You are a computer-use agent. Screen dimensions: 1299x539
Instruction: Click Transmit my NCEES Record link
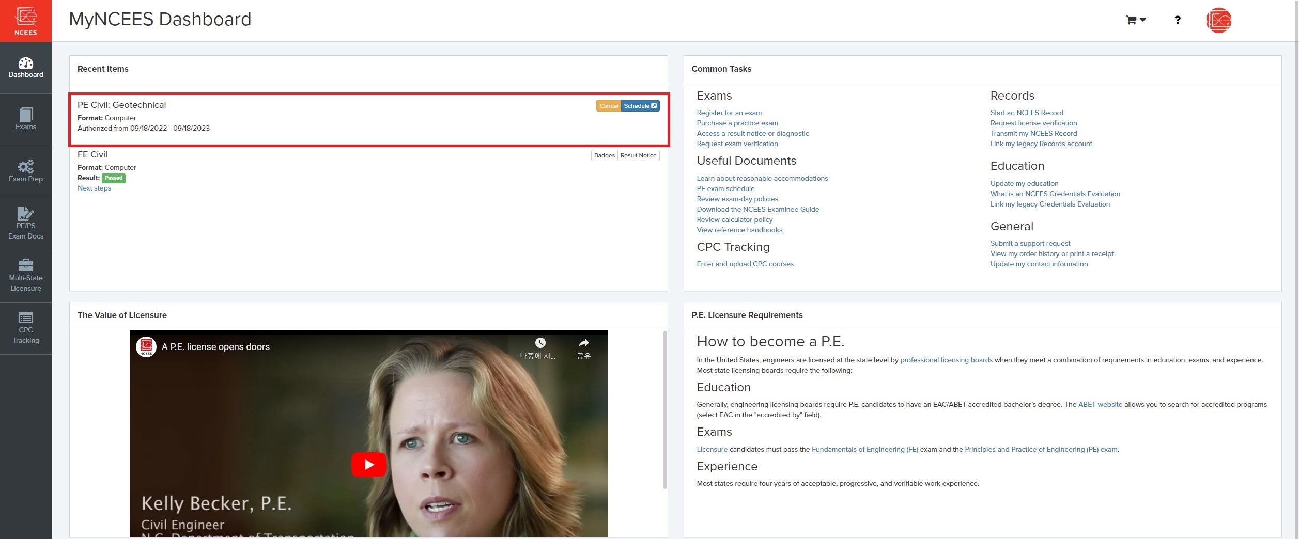point(1033,133)
